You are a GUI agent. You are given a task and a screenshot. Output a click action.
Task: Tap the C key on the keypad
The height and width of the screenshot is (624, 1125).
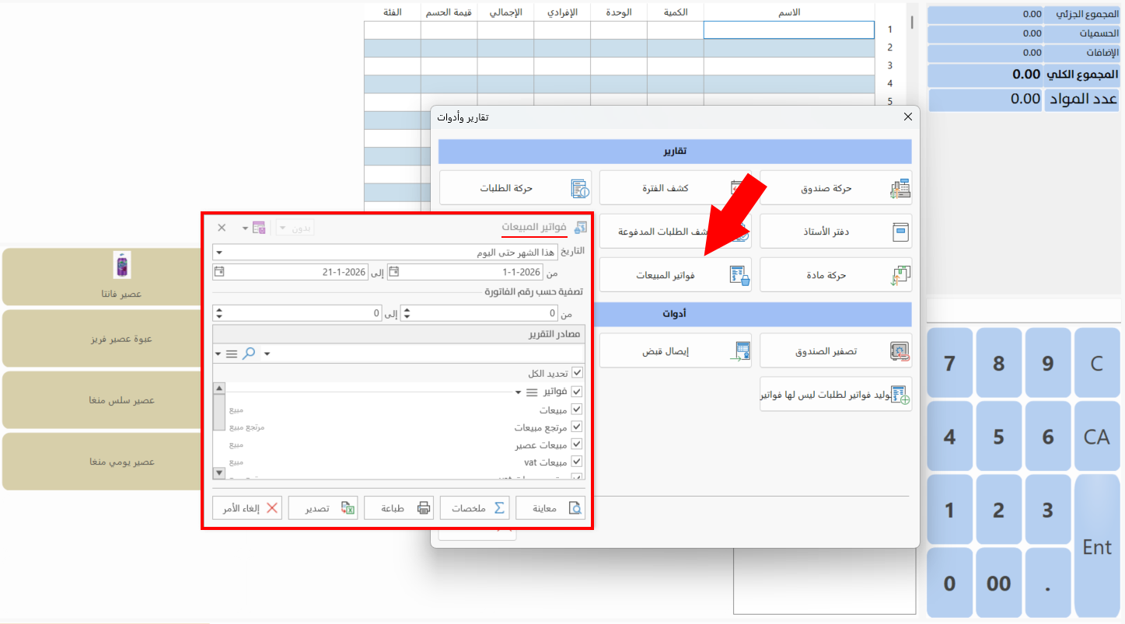[x=1097, y=363]
